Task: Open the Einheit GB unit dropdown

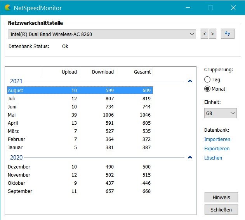Action: [220, 113]
